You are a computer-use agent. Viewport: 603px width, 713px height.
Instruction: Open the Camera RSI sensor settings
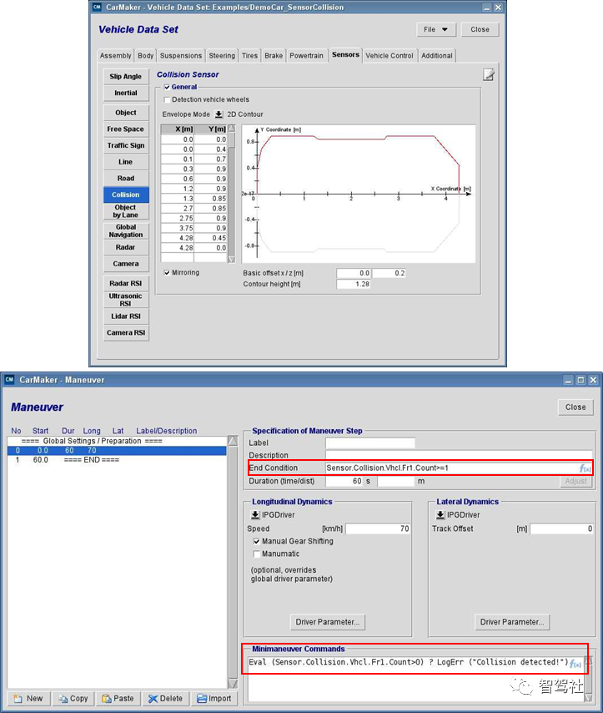pos(126,332)
